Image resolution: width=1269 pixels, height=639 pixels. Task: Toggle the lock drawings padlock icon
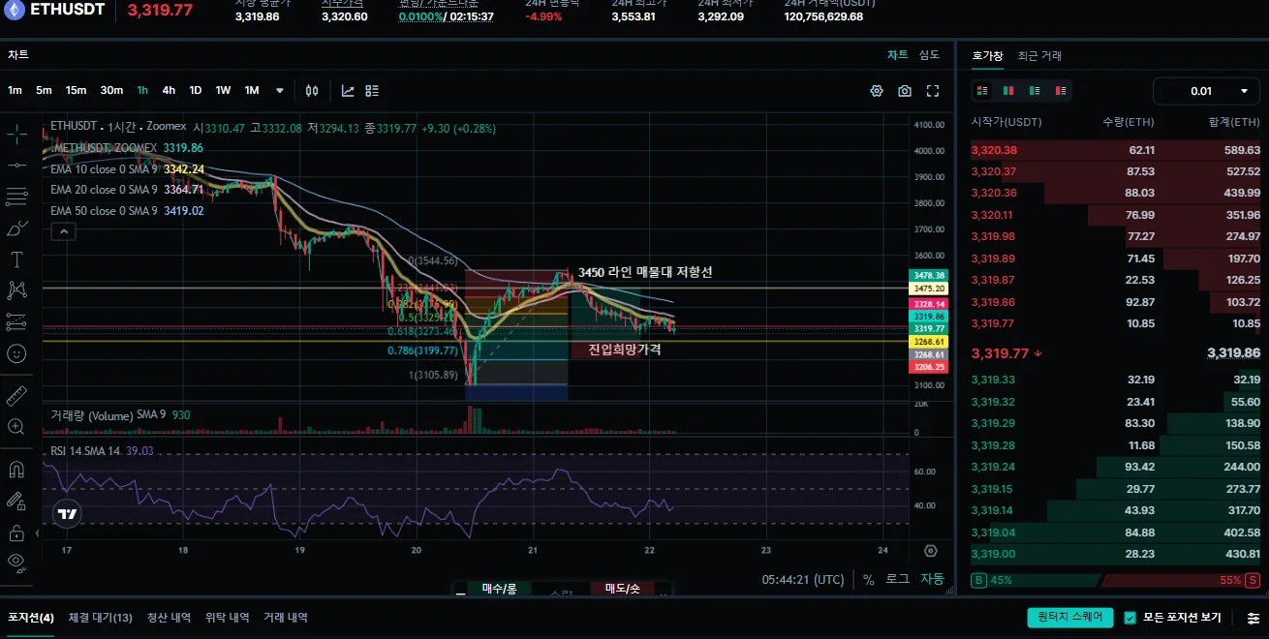coord(16,532)
